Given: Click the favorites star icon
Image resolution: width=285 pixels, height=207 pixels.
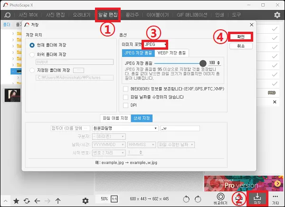Looking at the screenshot, I should pyautogui.click(x=16, y=201).
